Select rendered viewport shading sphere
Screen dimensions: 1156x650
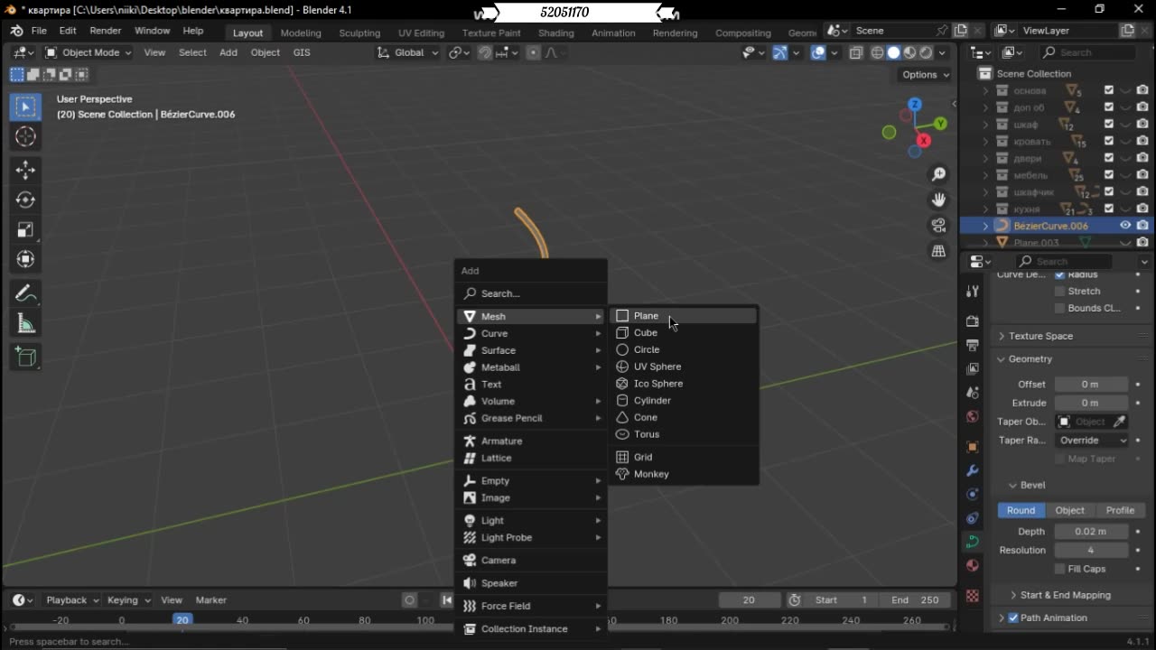point(926,52)
